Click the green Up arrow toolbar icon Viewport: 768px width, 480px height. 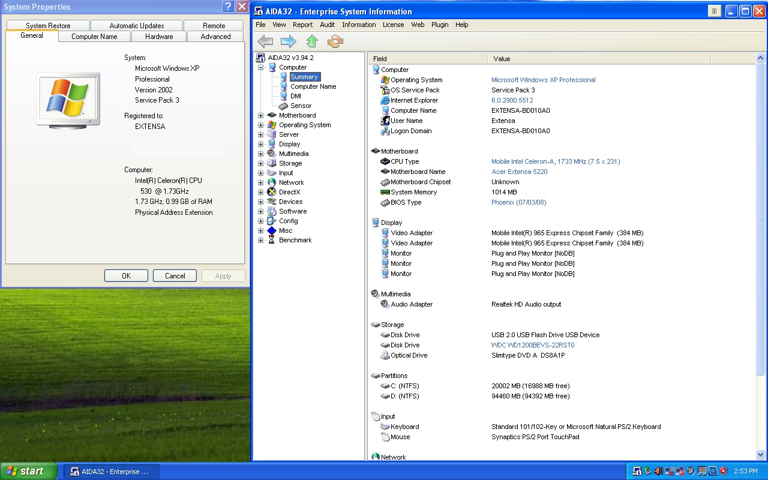point(312,41)
